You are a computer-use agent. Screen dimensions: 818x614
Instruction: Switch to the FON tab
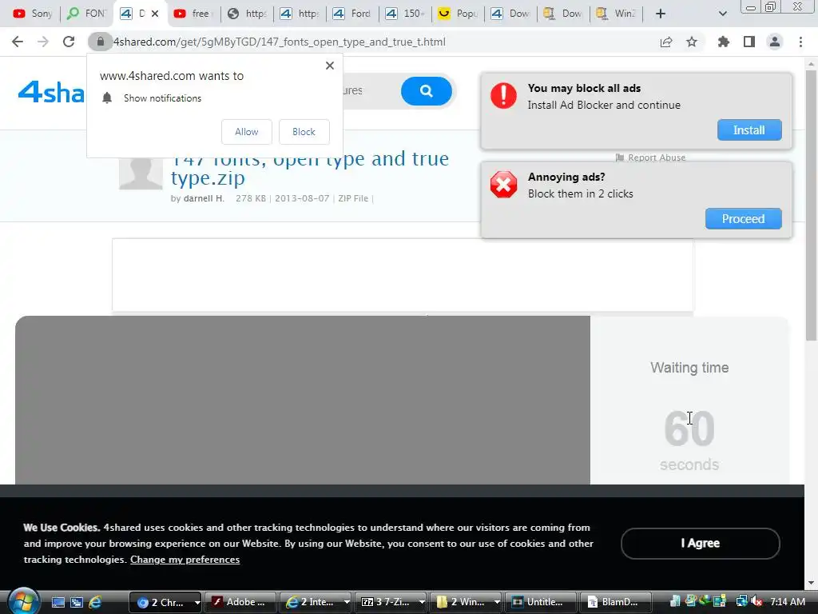(86, 14)
